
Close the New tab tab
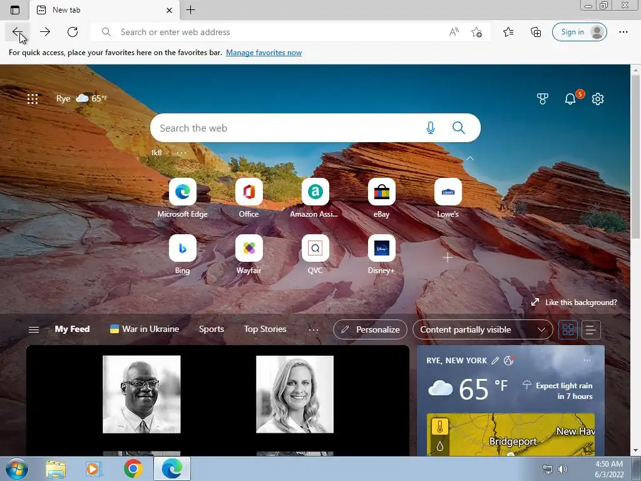click(169, 10)
